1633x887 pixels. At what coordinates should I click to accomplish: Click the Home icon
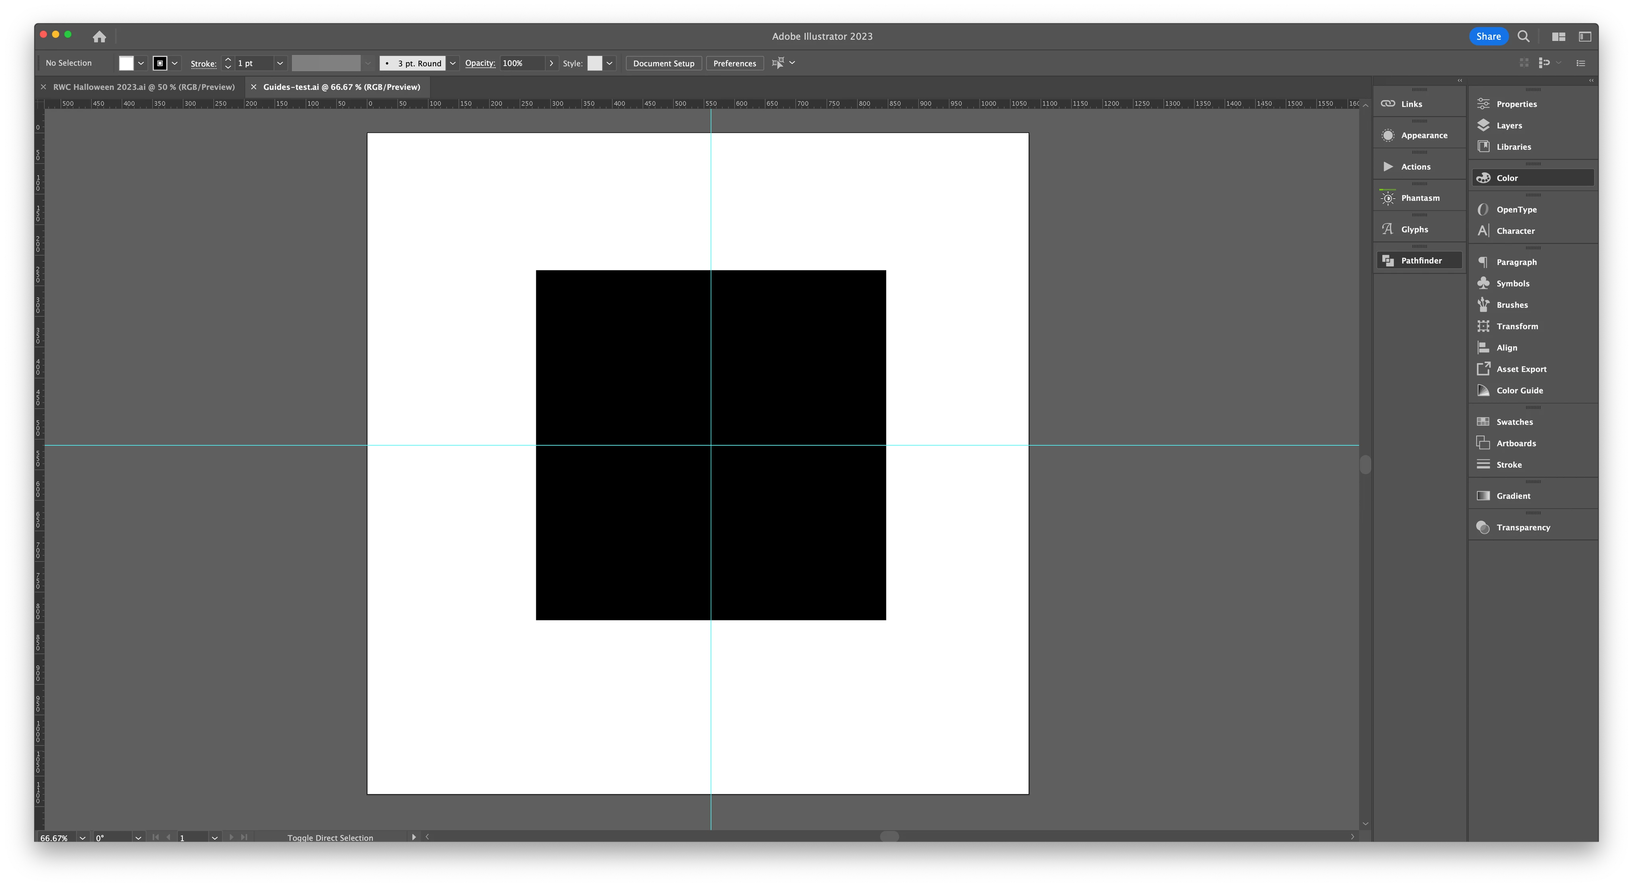tap(100, 37)
